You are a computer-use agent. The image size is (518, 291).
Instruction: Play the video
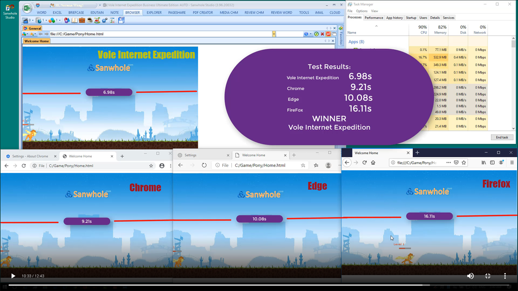tap(13, 276)
